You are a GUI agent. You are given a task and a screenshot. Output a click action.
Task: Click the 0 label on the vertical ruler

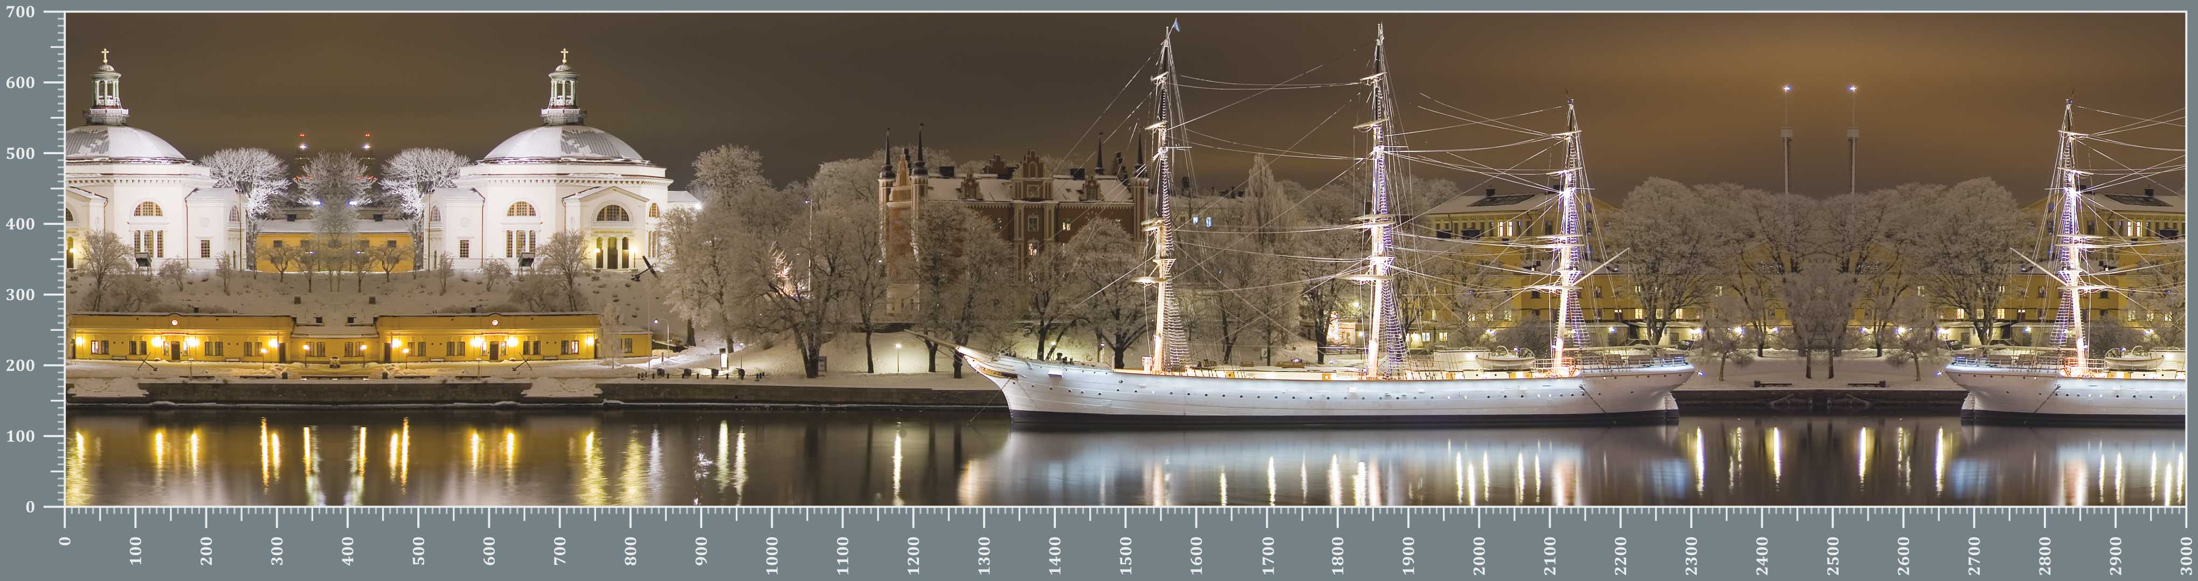click(x=31, y=507)
